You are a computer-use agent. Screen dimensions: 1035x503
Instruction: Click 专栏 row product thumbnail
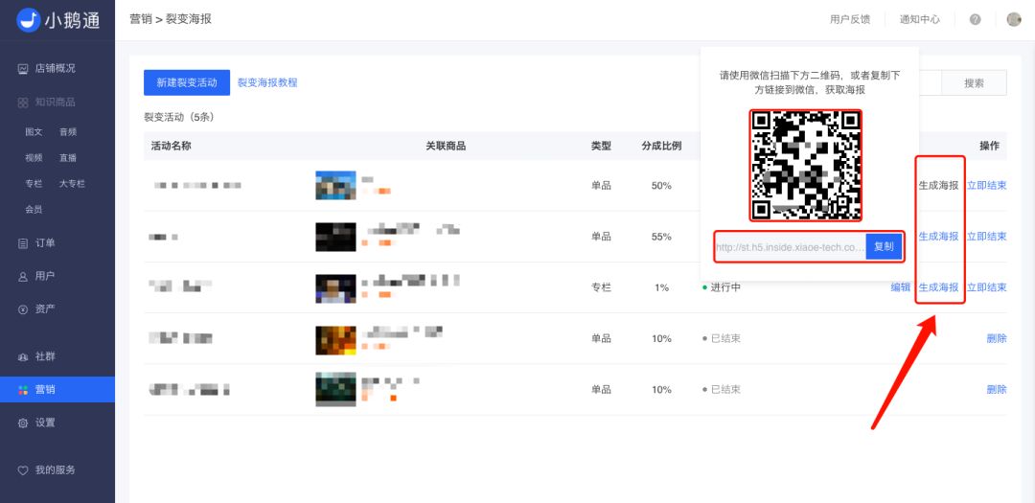click(x=336, y=287)
